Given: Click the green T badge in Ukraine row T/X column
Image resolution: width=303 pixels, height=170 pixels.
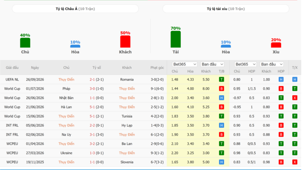Looking at the screenshot, I should tap(295, 153).
